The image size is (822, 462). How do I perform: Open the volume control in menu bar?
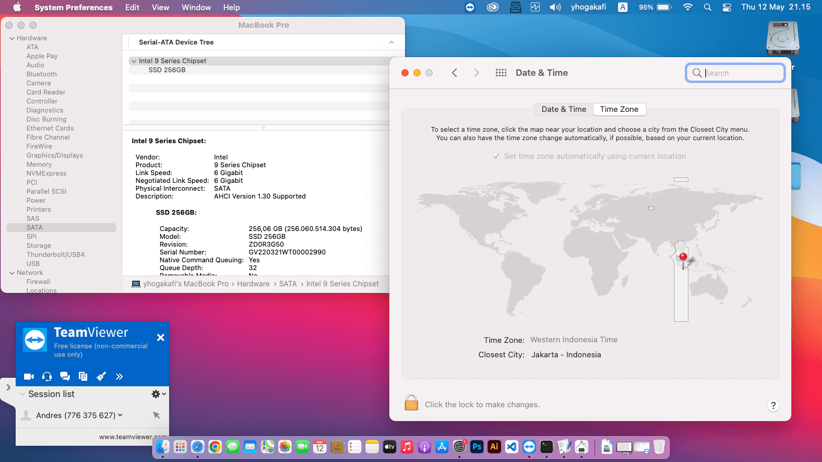click(x=555, y=7)
